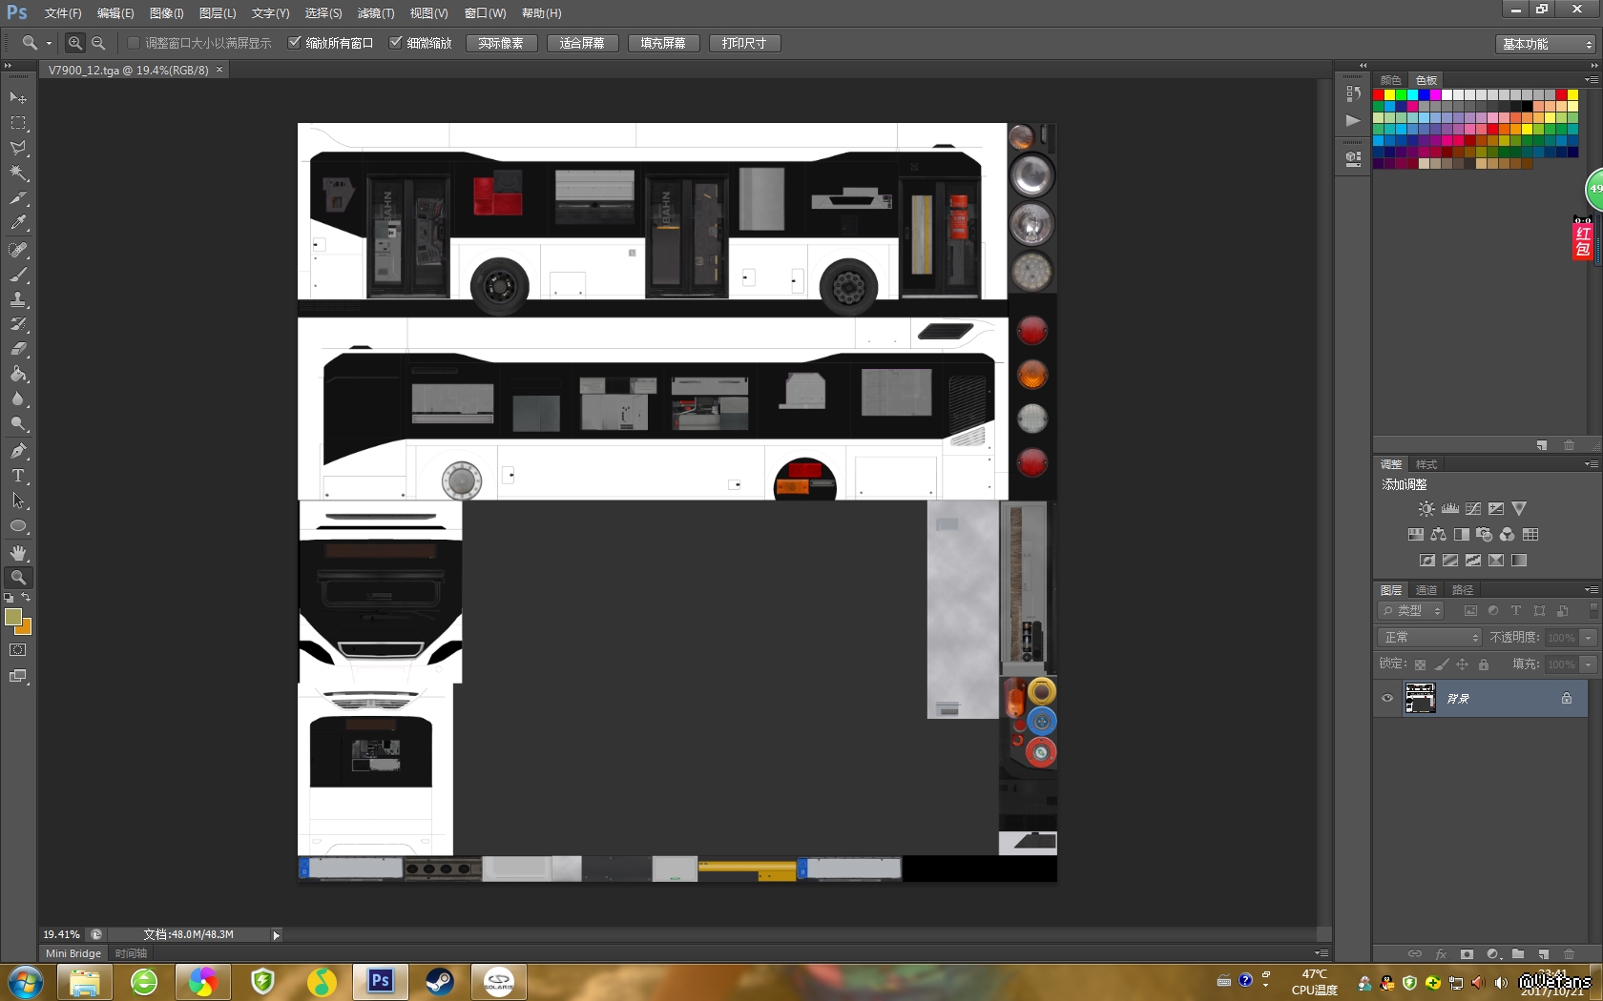Image resolution: width=1603 pixels, height=1001 pixels.
Task: Select the Horizontal Type tool
Action: [18, 476]
